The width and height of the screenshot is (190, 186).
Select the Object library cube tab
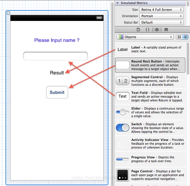(x=157, y=29)
